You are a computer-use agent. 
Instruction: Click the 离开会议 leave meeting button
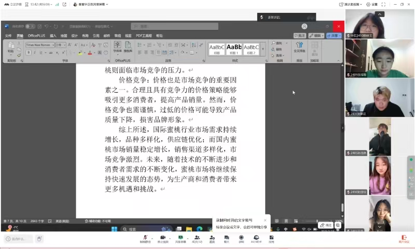pos(404,239)
